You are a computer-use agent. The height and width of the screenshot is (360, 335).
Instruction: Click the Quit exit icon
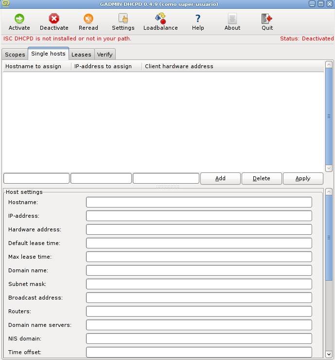[267, 19]
